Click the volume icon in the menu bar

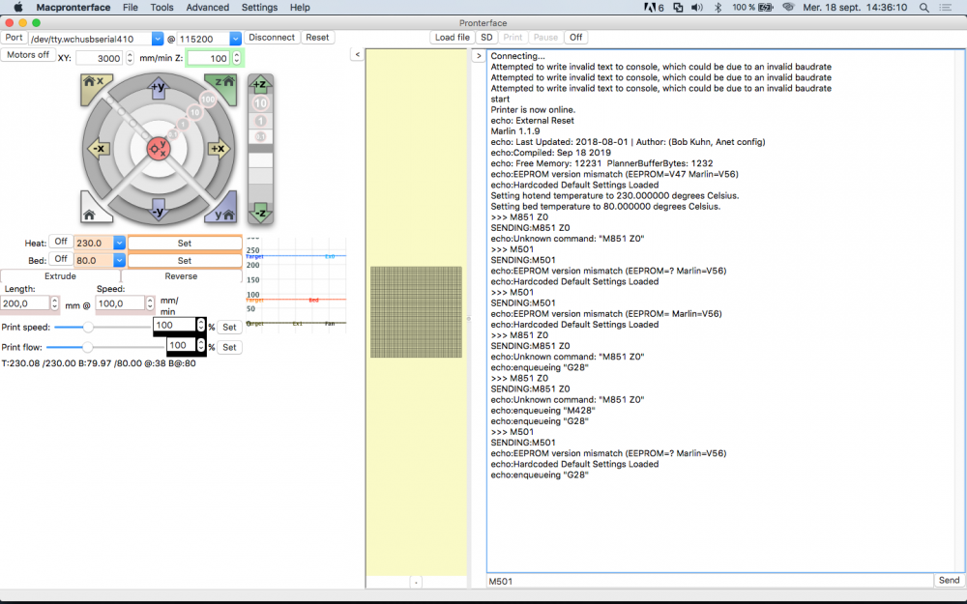(x=697, y=8)
